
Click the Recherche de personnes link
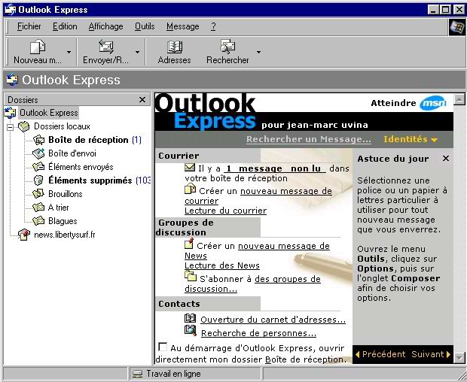pos(258,333)
